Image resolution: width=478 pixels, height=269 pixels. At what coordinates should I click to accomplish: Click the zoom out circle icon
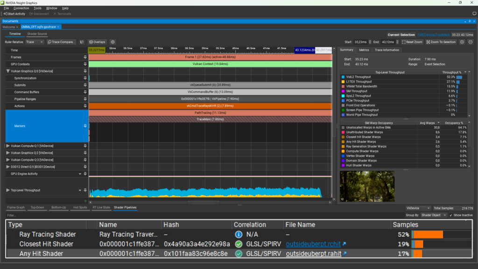471,42
